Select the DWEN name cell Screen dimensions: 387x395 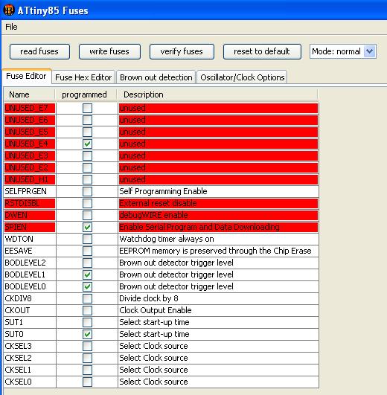click(30, 216)
